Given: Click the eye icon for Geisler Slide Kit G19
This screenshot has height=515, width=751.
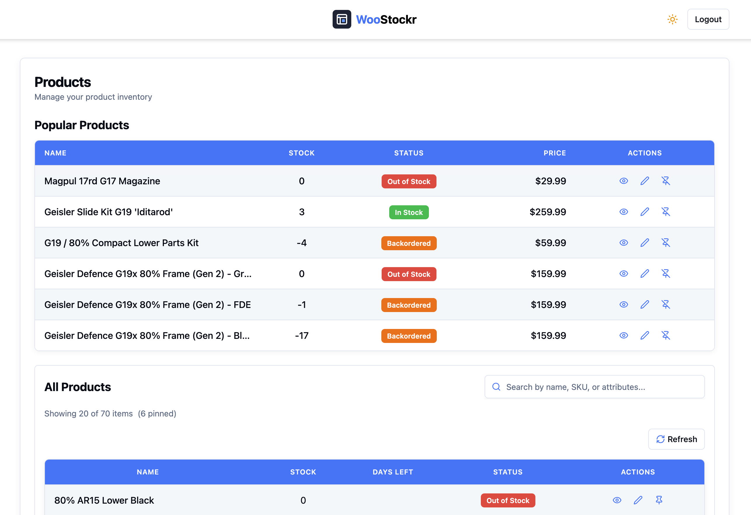Looking at the screenshot, I should 624,212.
